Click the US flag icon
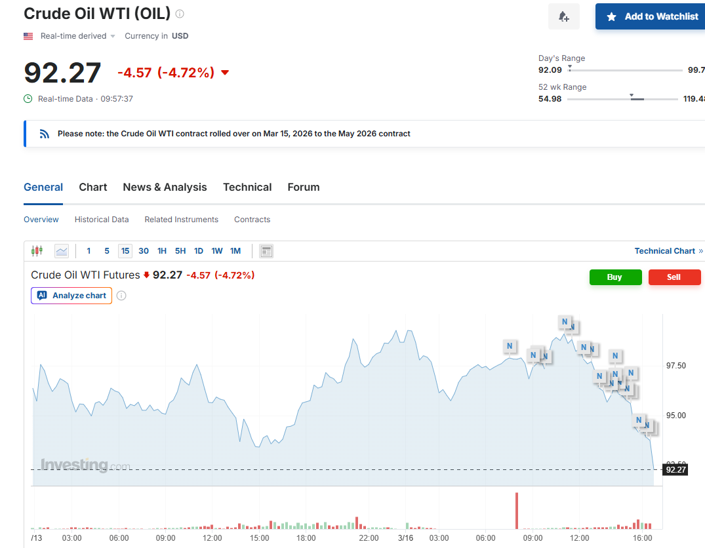This screenshot has width=705, height=548. pos(28,36)
